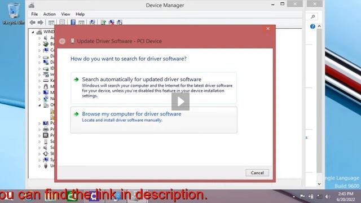The width and height of the screenshot is (361, 203).
Task: Expand the Universal Serial Bus category arrow
Action: tap(39, 166)
